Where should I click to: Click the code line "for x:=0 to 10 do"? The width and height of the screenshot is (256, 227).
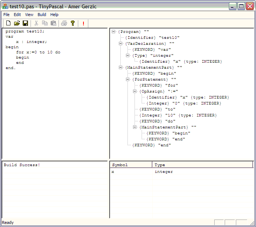38,52
